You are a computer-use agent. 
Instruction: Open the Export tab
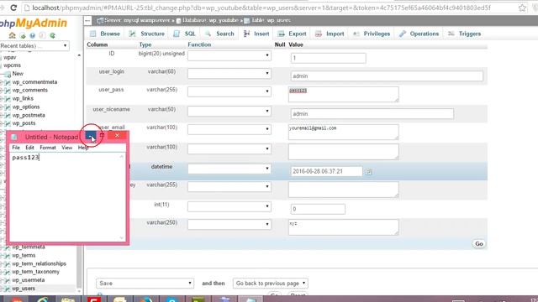pyautogui.click(x=292, y=34)
